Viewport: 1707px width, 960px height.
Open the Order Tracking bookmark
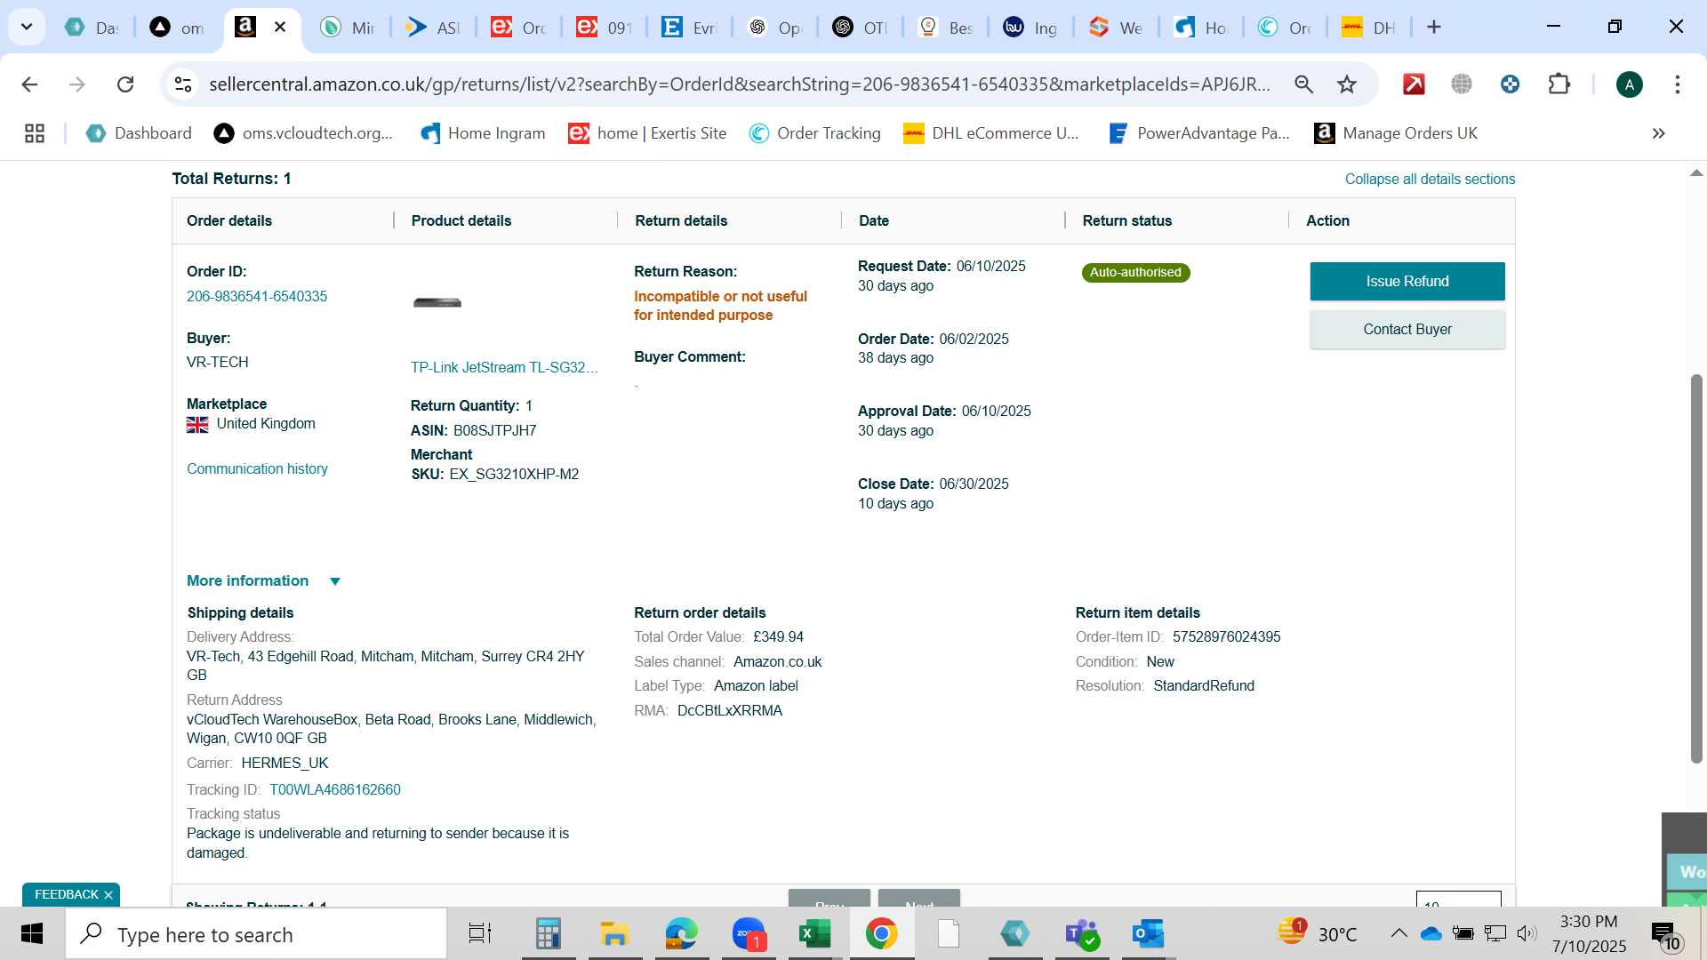[x=814, y=133]
